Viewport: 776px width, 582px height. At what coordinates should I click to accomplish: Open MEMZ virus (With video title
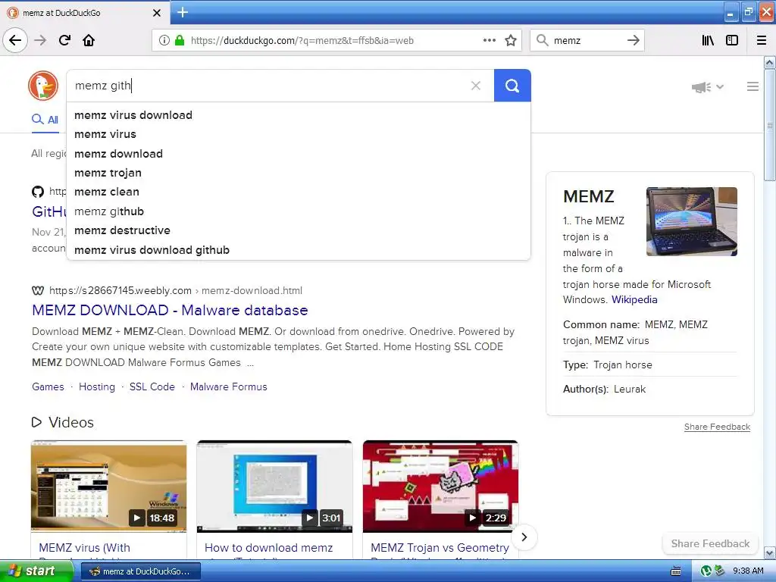pyautogui.click(x=85, y=547)
